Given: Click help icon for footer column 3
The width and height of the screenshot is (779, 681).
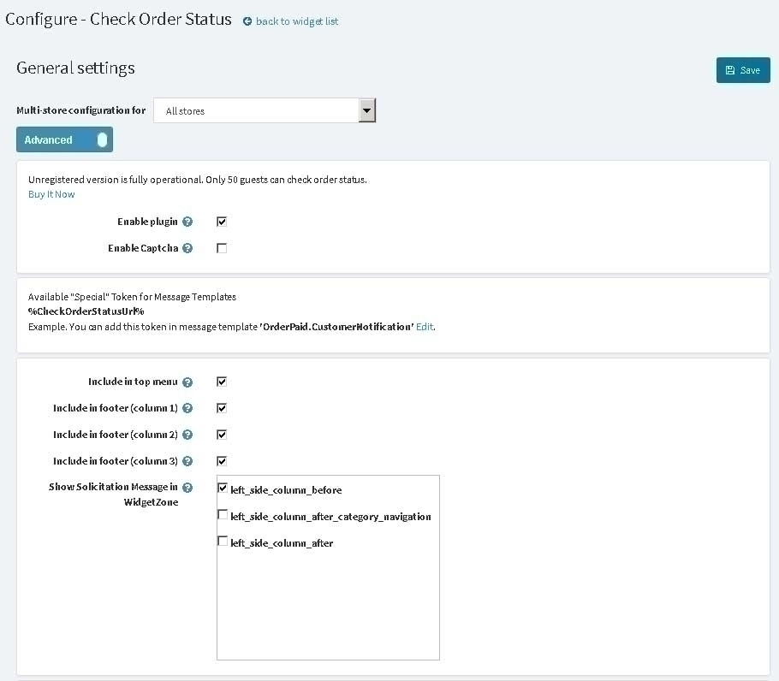Looking at the screenshot, I should (x=187, y=461).
